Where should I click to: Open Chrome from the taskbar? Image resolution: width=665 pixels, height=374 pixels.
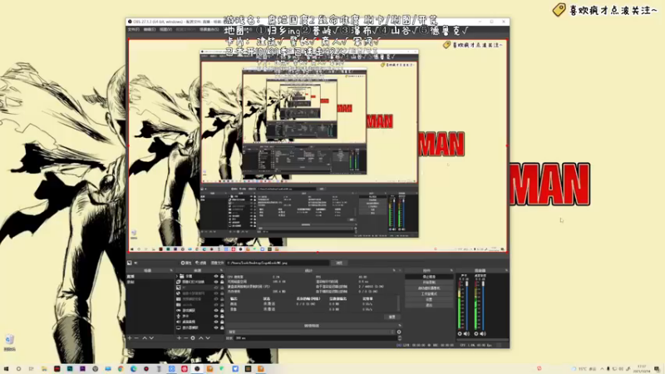121,369
